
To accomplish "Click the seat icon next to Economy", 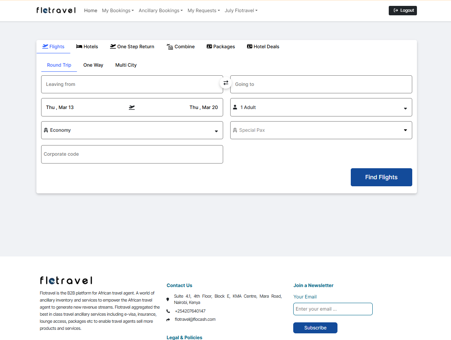I will point(46,130).
